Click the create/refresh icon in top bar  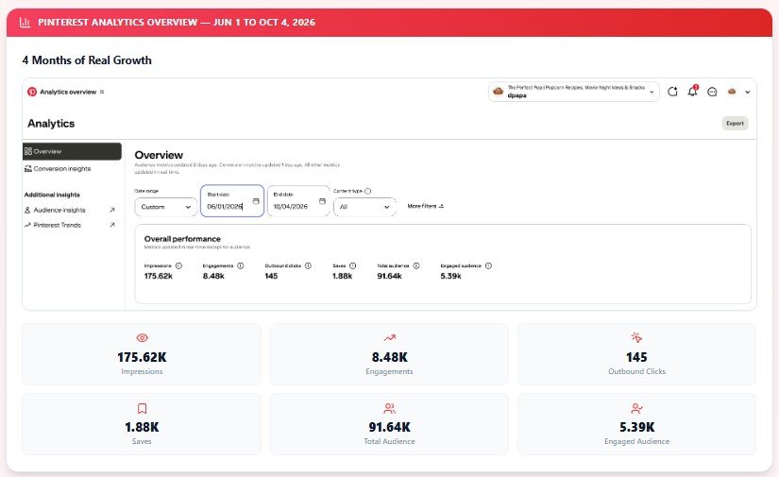[x=672, y=92]
